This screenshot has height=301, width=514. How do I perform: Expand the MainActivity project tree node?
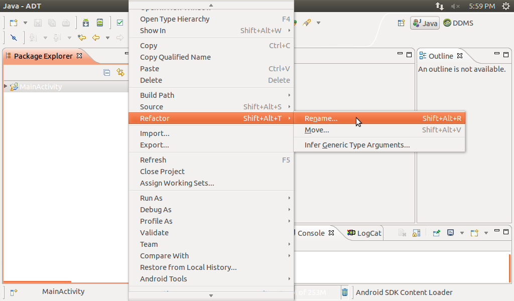coord(6,86)
